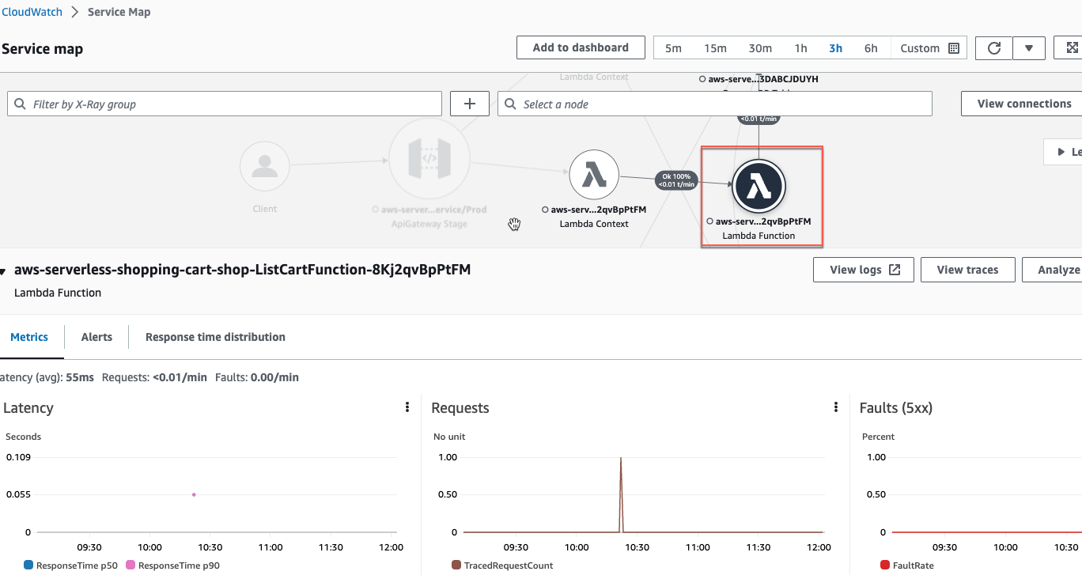Switch to the Metrics tab
The image size is (1082, 575).
pyautogui.click(x=29, y=337)
